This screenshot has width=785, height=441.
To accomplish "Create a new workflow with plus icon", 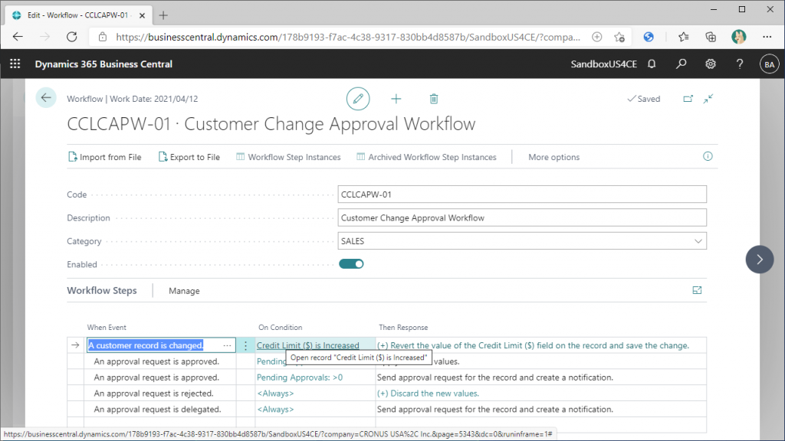I will [396, 99].
